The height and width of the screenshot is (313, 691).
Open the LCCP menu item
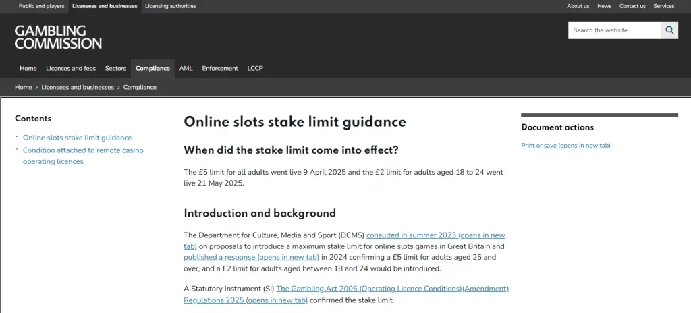pyautogui.click(x=255, y=68)
